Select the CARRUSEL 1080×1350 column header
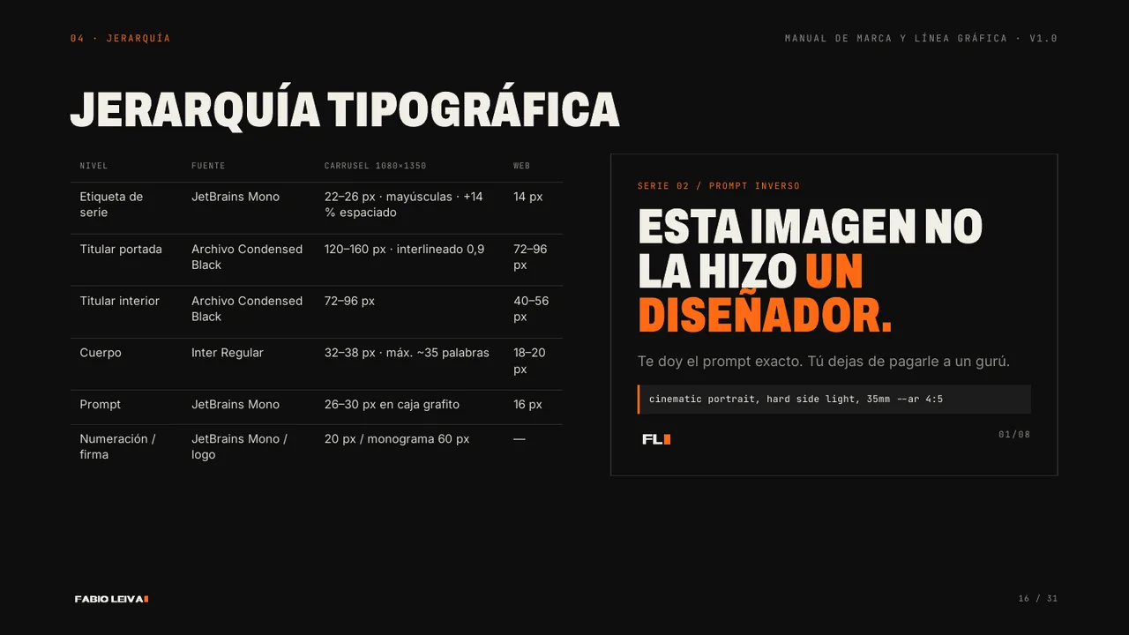 tap(375, 166)
